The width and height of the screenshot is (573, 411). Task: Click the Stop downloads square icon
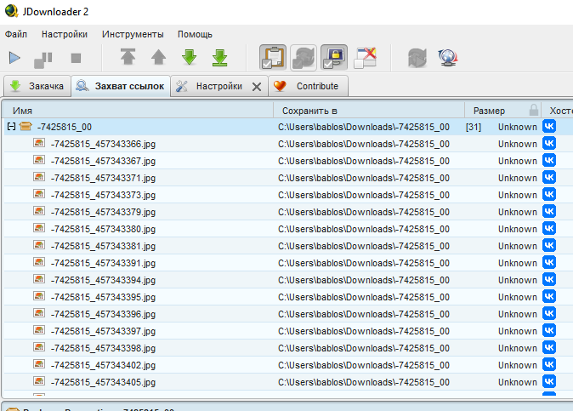[75, 59]
